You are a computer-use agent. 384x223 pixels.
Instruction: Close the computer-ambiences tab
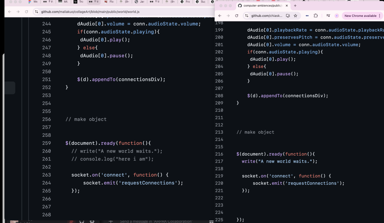(287, 6)
